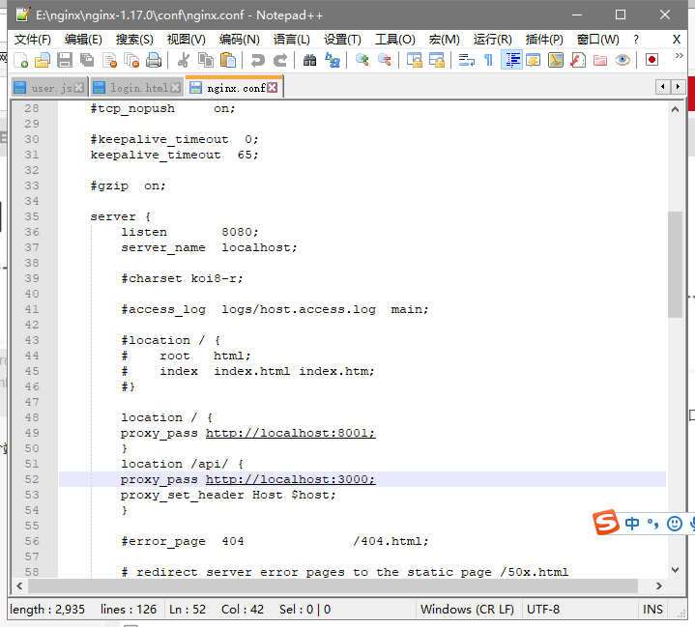This screenshot has height=627, width=695.
Task: Click the Undo arrow icon
Action: coord(257,60)
